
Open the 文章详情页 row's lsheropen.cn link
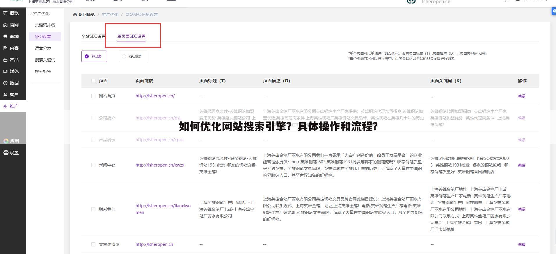coord(154,244)
